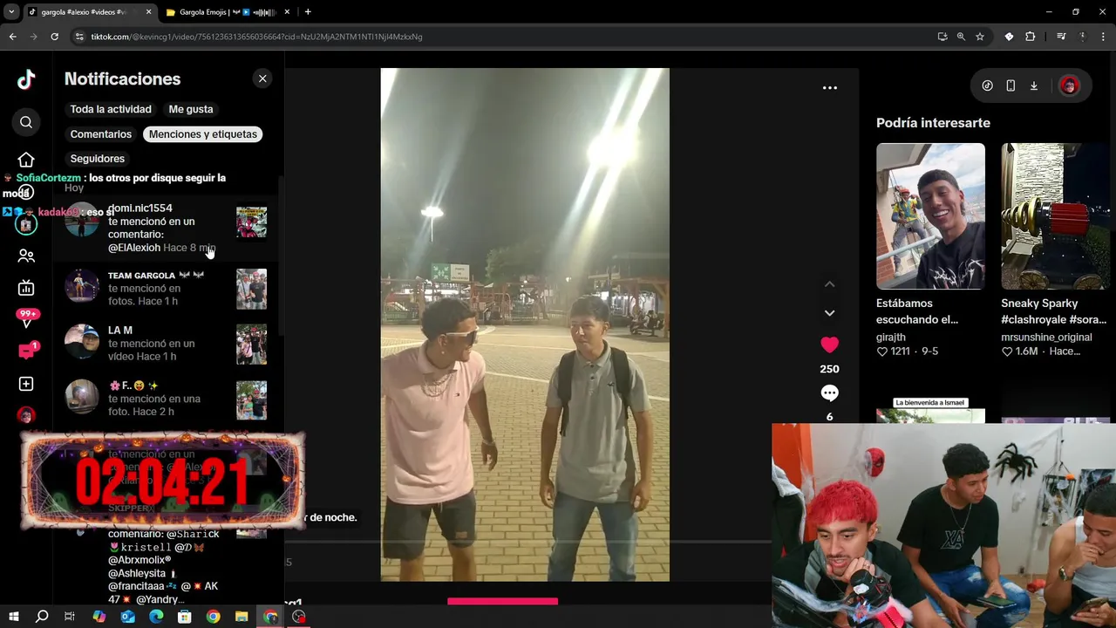The image size is (1116, 628).
Task: Open Chrome three-dot menu
Action: point(1104,37)
